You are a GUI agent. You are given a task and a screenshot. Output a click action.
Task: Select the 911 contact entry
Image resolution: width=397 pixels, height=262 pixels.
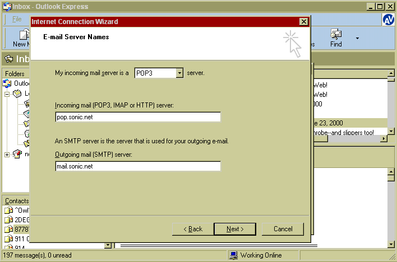tap(17, 238)
